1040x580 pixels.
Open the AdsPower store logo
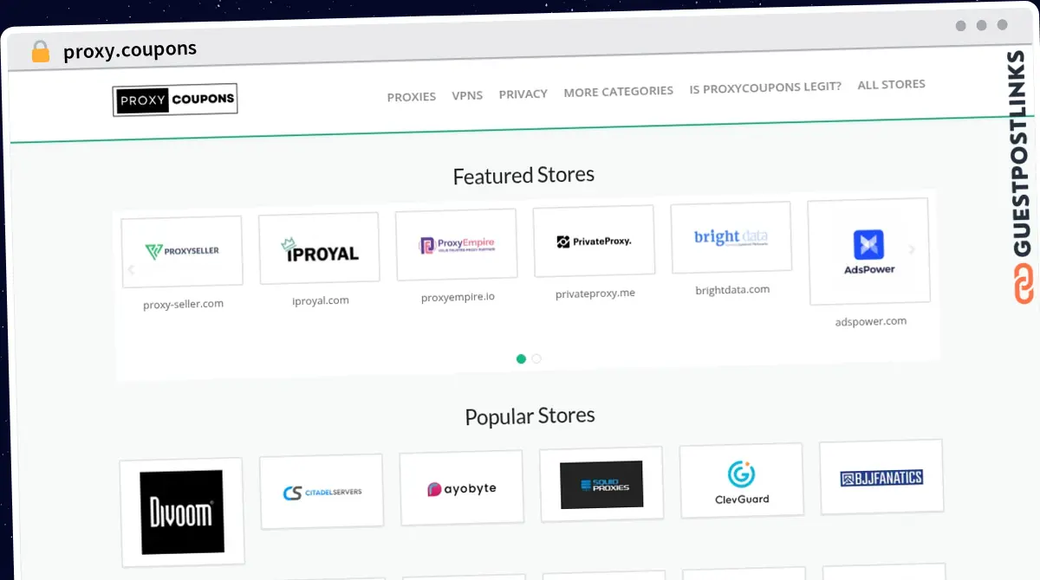pyautogui.click(x=868, y=252)
